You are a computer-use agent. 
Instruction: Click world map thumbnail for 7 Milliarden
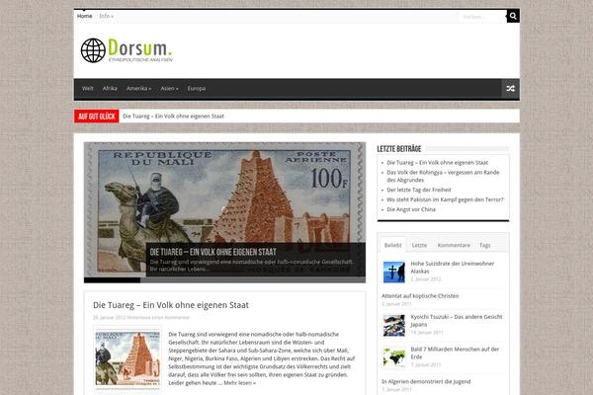[x=393, y=357]
